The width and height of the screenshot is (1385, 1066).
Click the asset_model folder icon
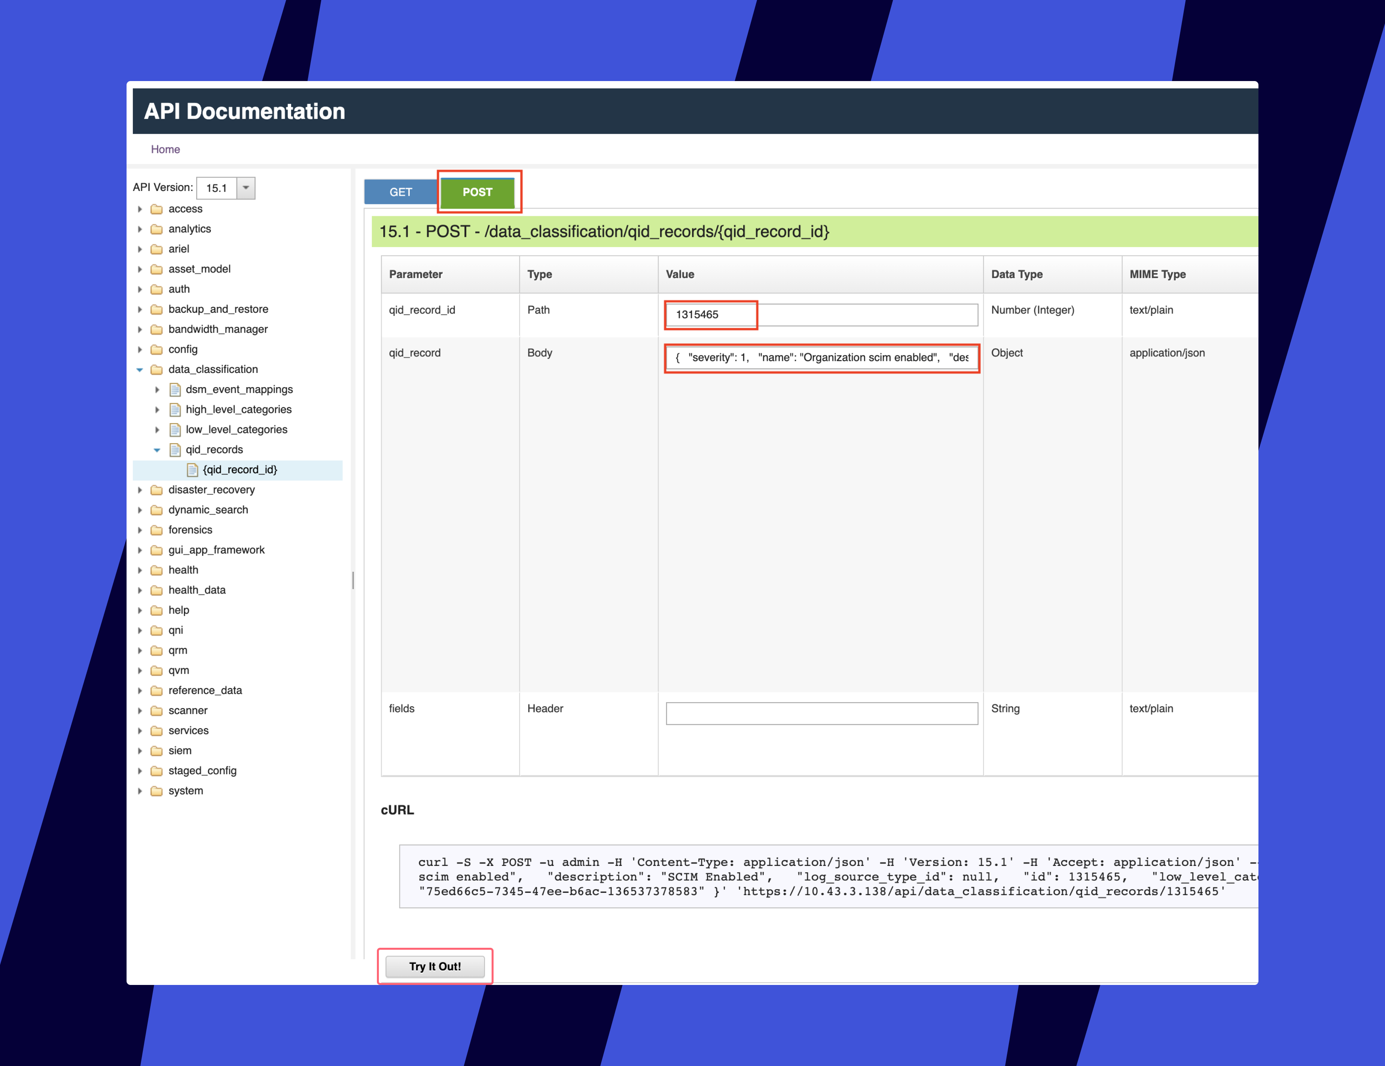(157, 270)
